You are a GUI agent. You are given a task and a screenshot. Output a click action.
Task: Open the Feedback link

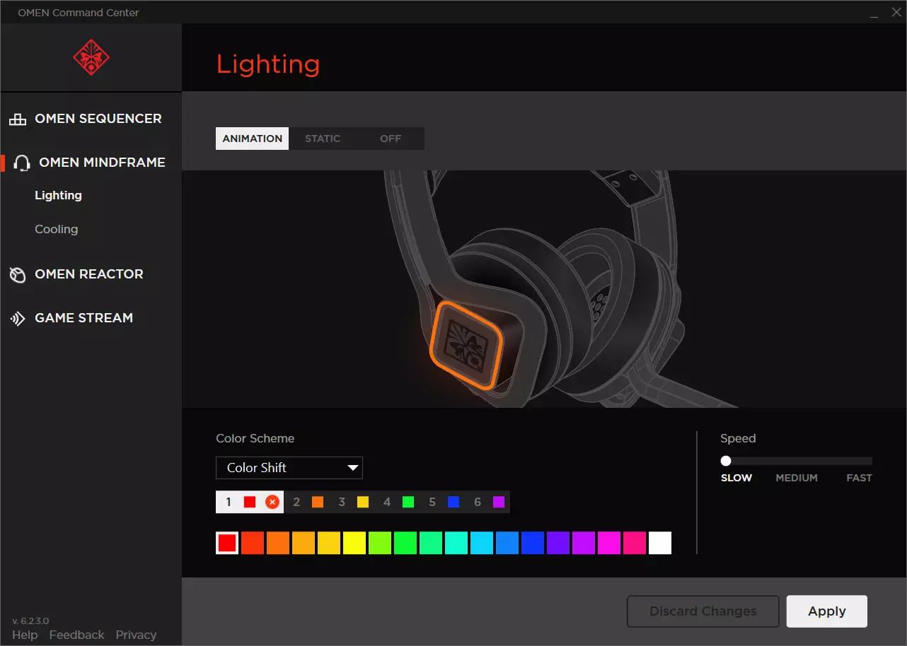coord(76,635)
